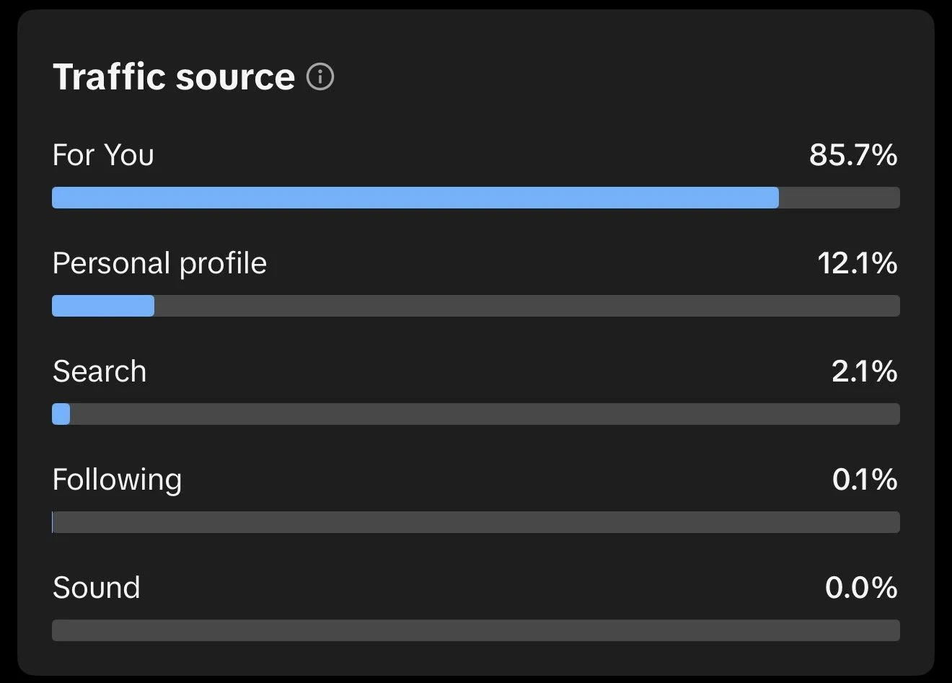Tap the Sound traffic label
Image resolution: width=952 pixels, height=683 pixels.
(97, 588)
